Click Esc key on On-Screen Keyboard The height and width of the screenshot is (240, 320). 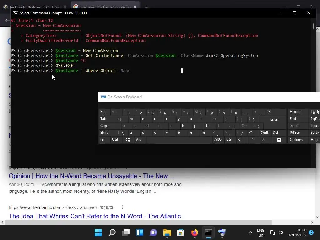point(104,112)
